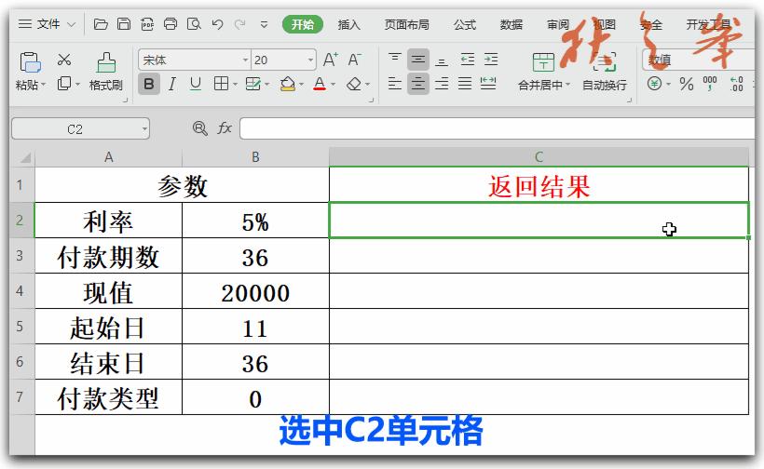Apply percent style
Image resolution: width=764 pixels, height=469 pixels.
[x=687, y=84]
